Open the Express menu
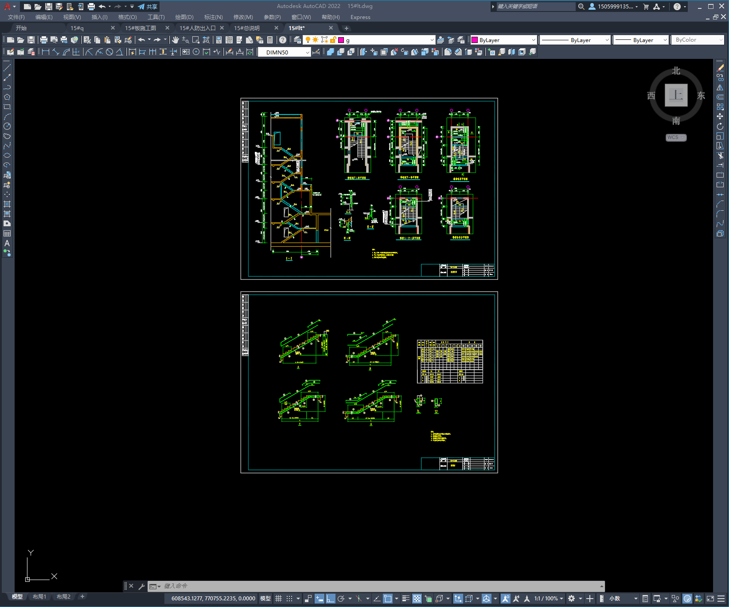This screenshot has width=729, height=607. [360, 17]
